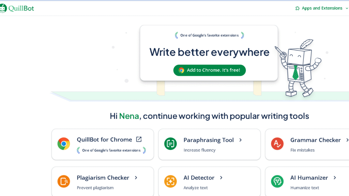Click the arrow next to Grammar Checker

[x=347, y=140]
